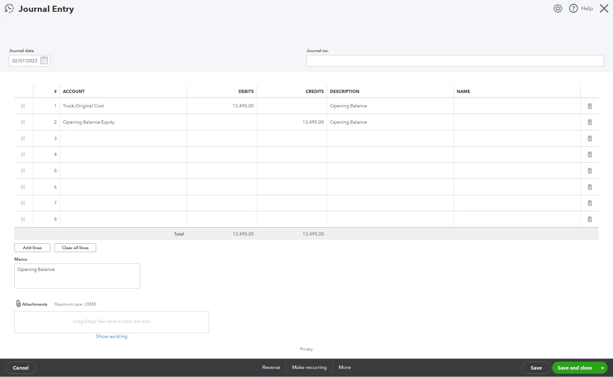
Task: Click the Memo text area
Action: coord(77,276)
